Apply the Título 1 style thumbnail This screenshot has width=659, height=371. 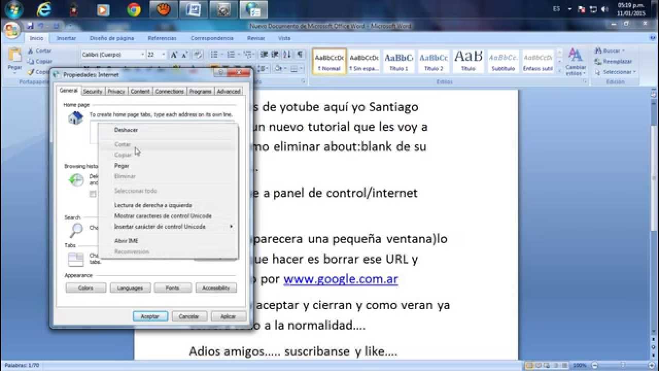(x=399, y=61)
